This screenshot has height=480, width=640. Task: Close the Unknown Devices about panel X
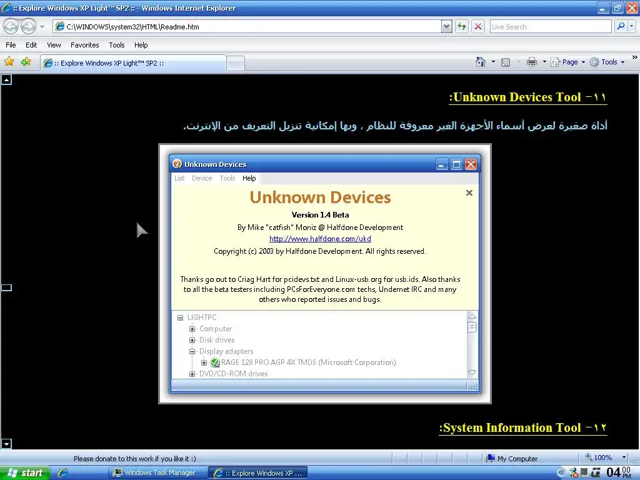[469, 192]
